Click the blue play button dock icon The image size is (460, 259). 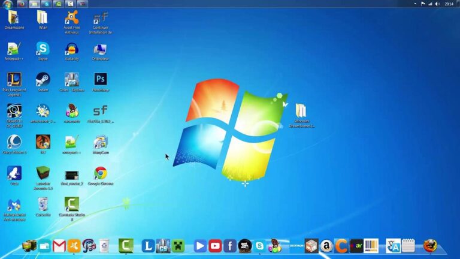tap(200, 246)
